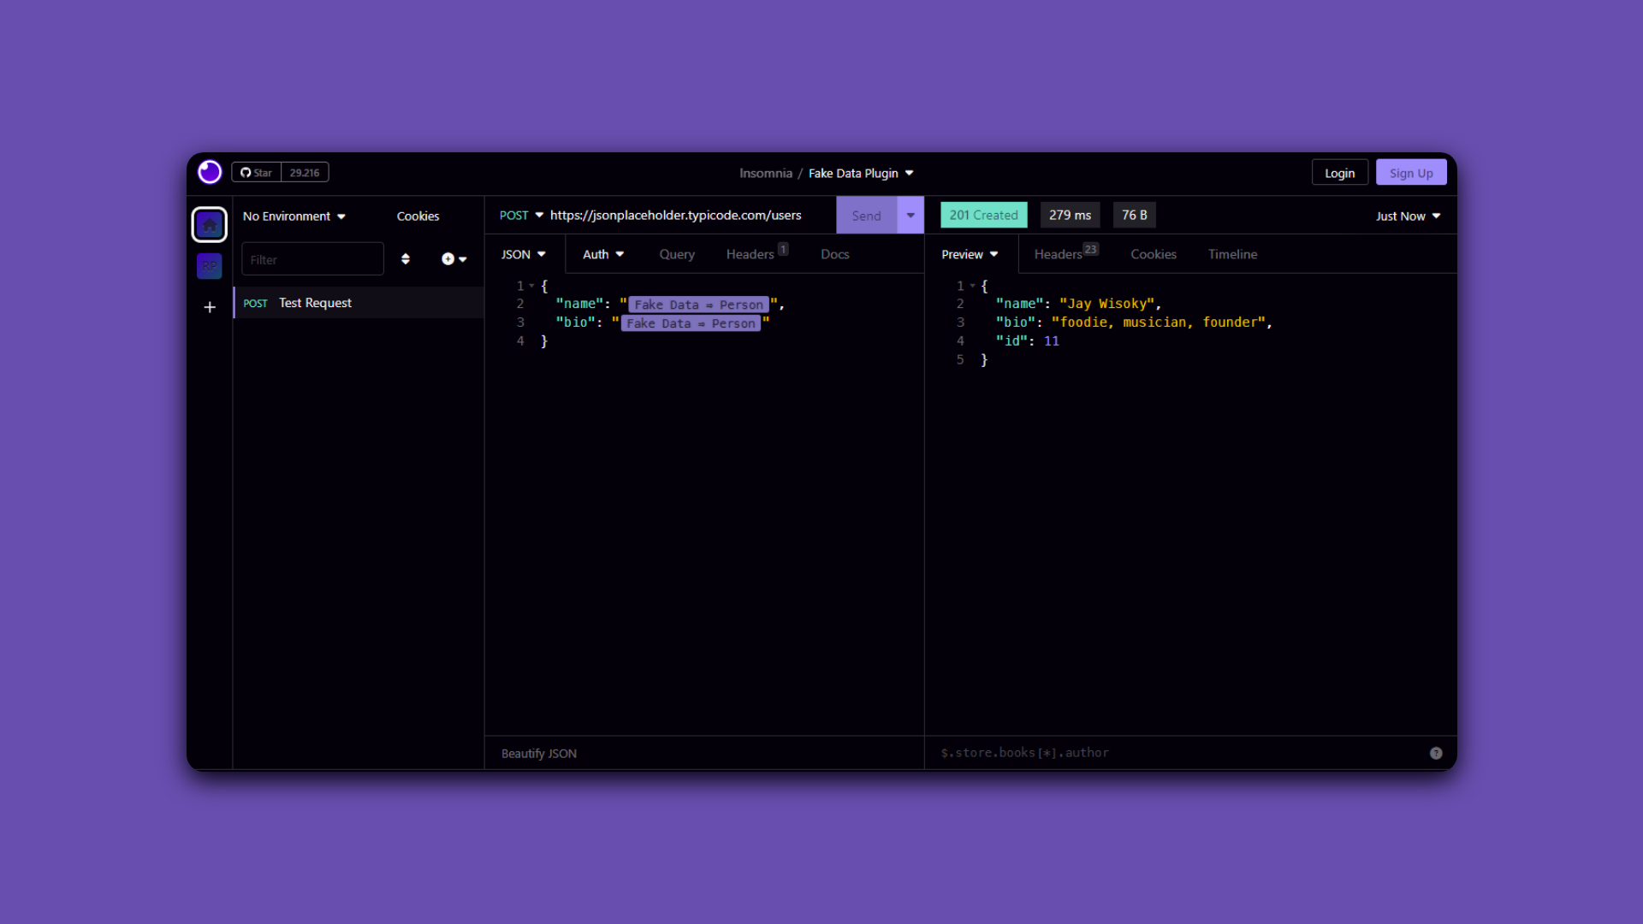
Task: Select the Test Request item
Action: click(315, 303)
